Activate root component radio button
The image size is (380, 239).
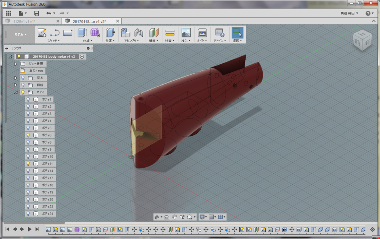(82, 57)
